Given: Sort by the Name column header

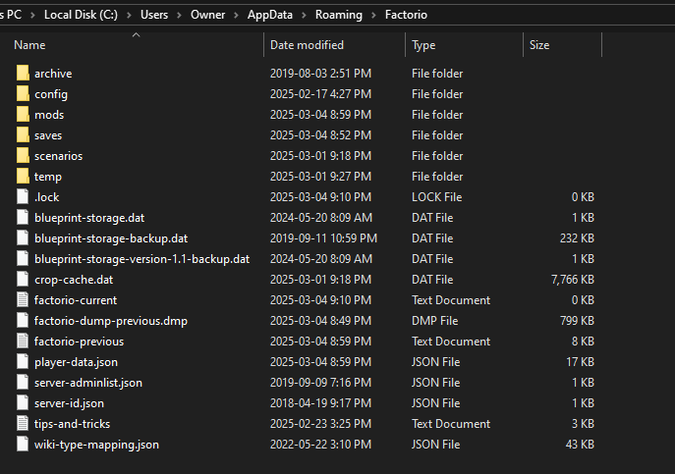Looking at the screenshot, I should point(29,45).
